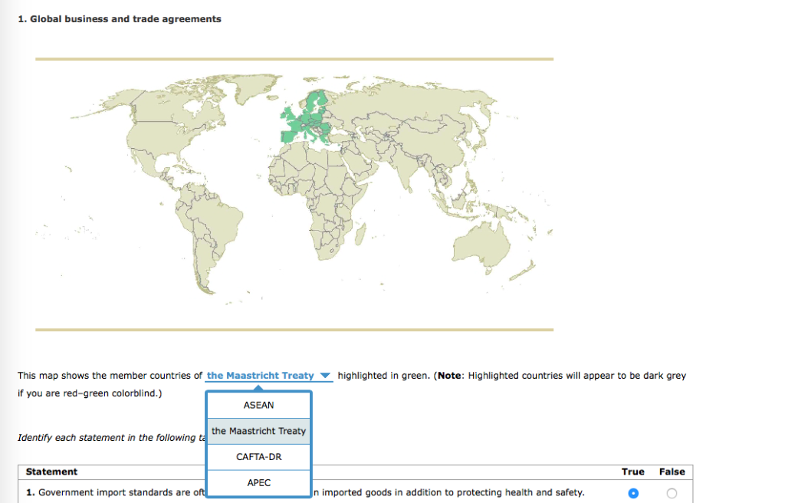Select the filled True radio button
This screenshot has width=785, height=503.
click(633, 493)
